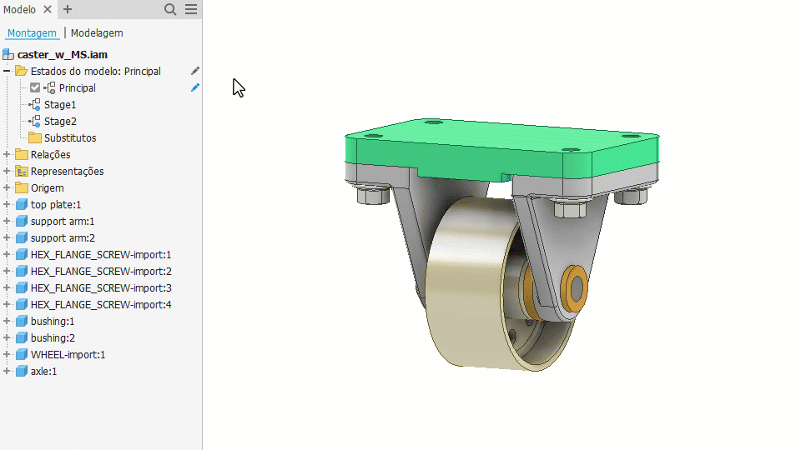Click the bushing:1 part icon
Image resolution: width=801 pixels, height=450 pixels.
pos(22,321)
